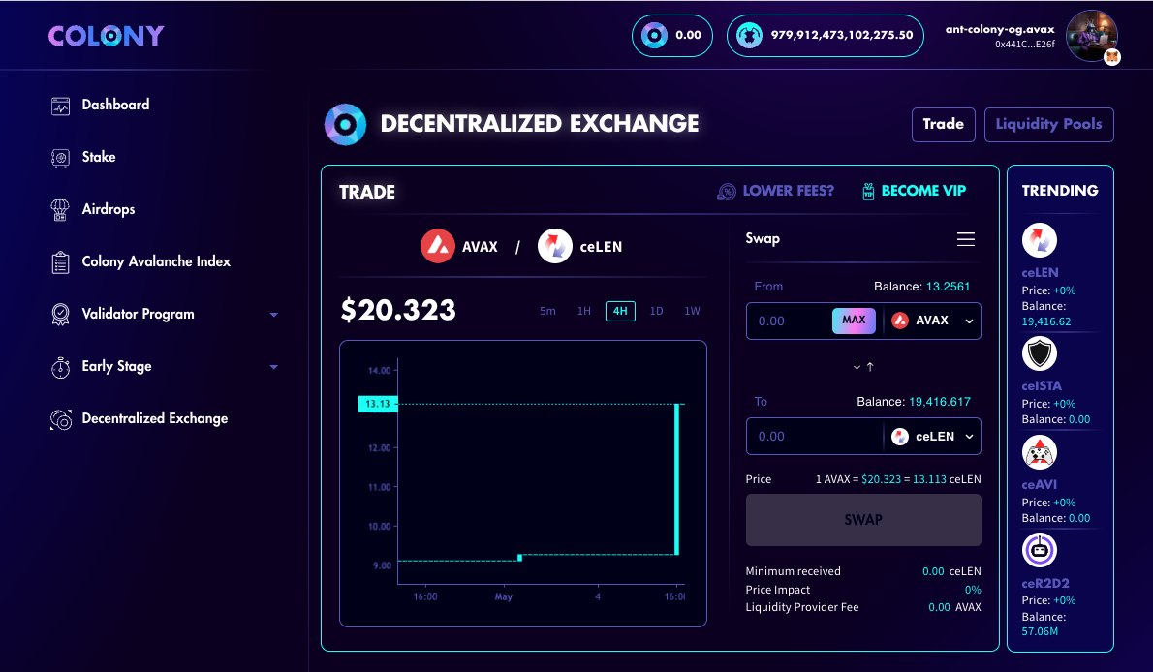Click the $20.323 price heading

[x=398, y=310]
